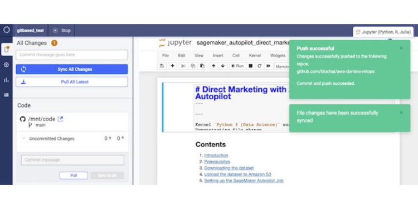Viewport: 418px width, 209px height.
Task: Click the incoming changes down arrow count
Action: coord(108,139)
